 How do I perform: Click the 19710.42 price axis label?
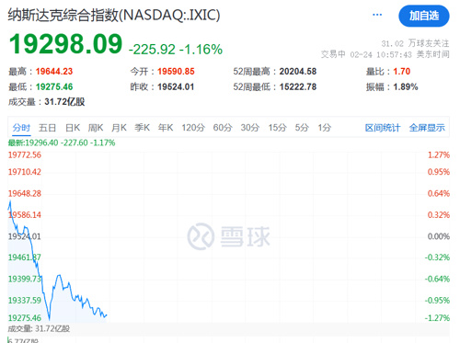(x=25, y=172)
